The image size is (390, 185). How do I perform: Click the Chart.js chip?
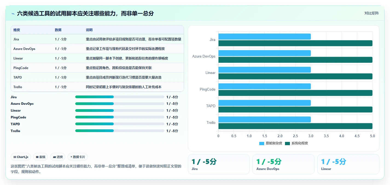(x=21, y=157)
